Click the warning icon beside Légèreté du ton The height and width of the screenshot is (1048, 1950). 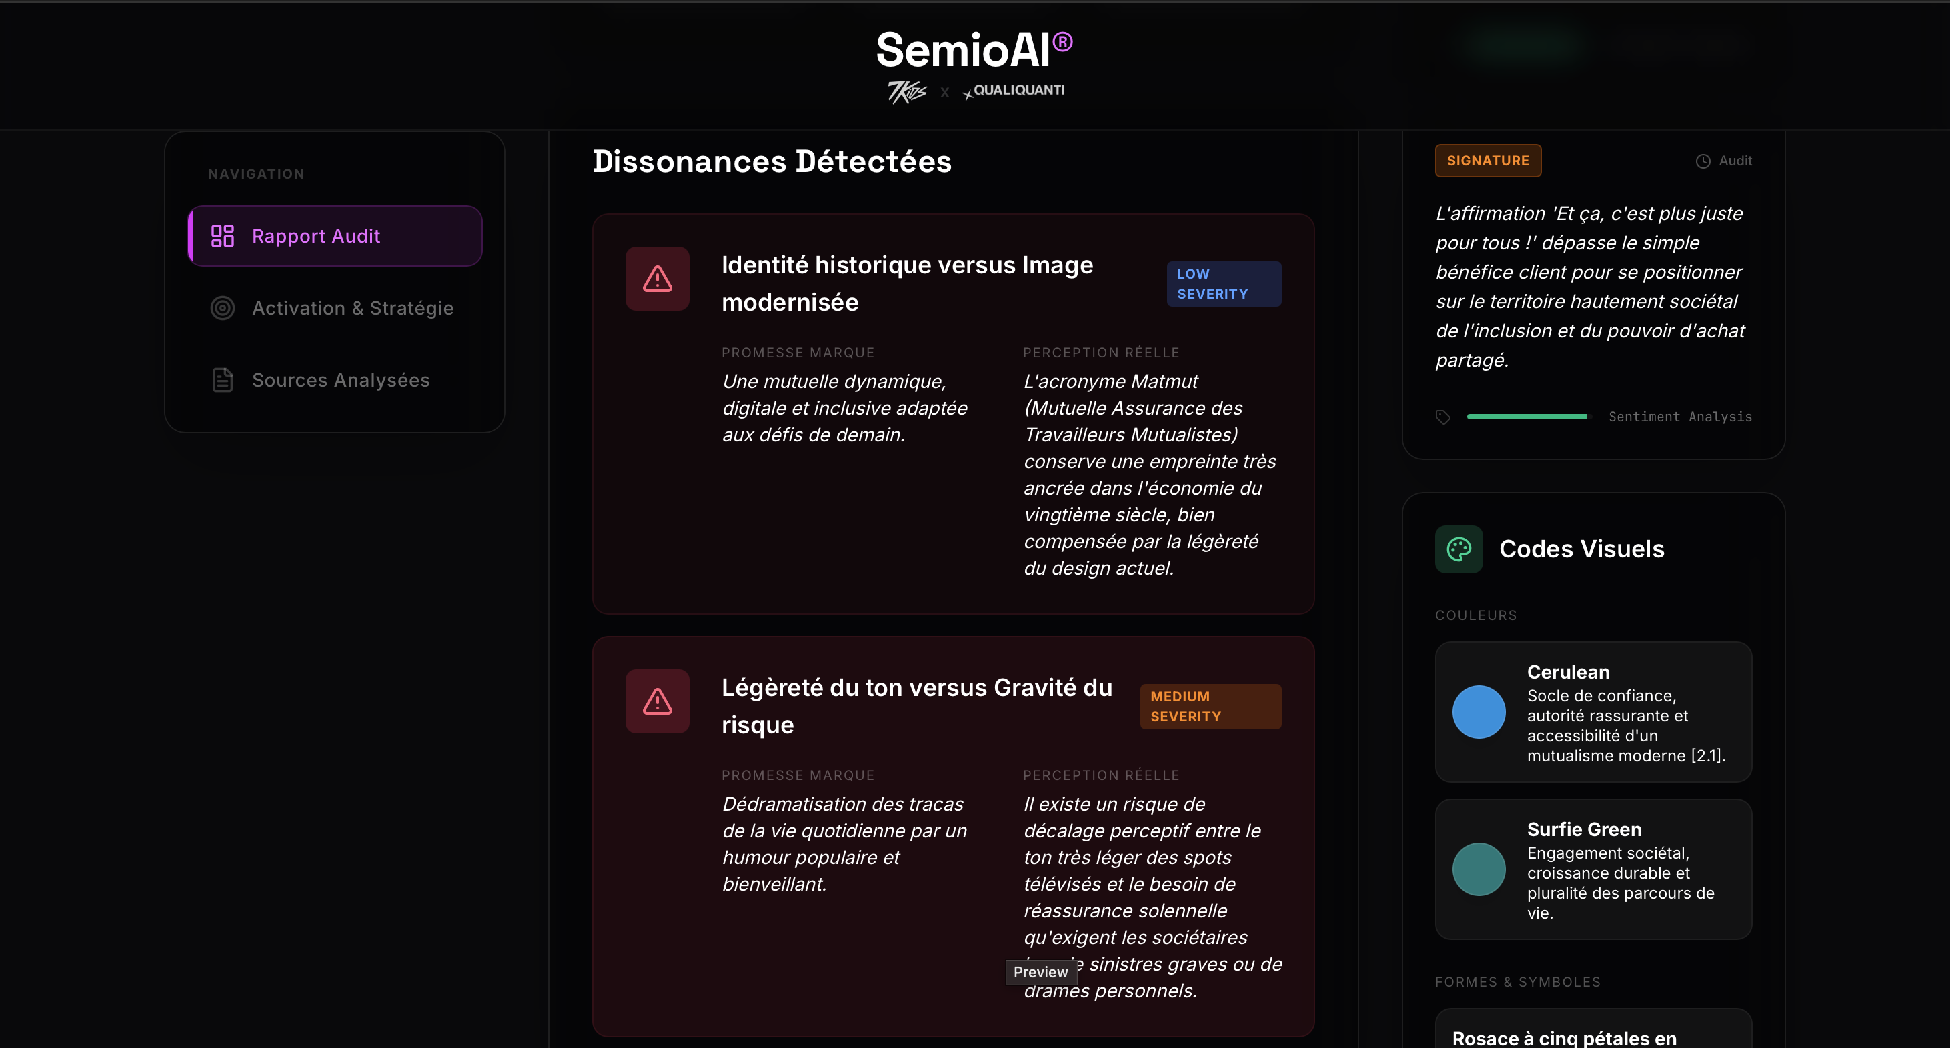(657, 701)
